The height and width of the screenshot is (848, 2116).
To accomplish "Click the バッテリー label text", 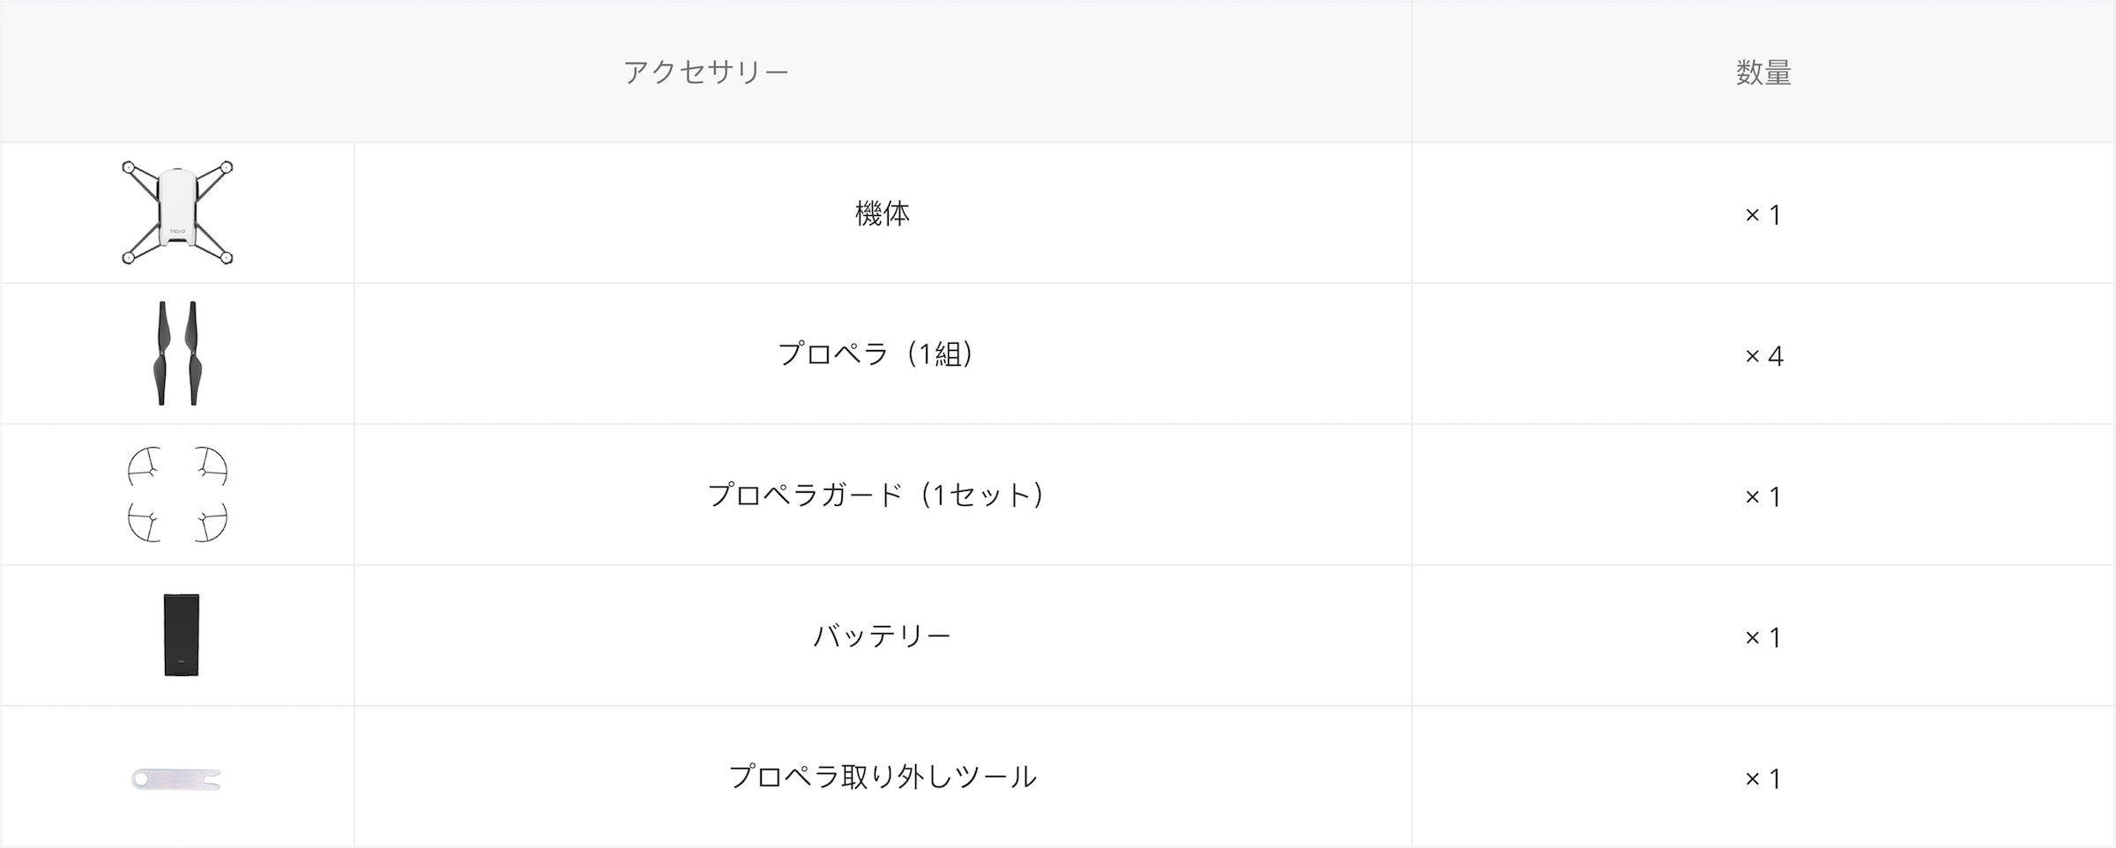I will click(883, 636).
